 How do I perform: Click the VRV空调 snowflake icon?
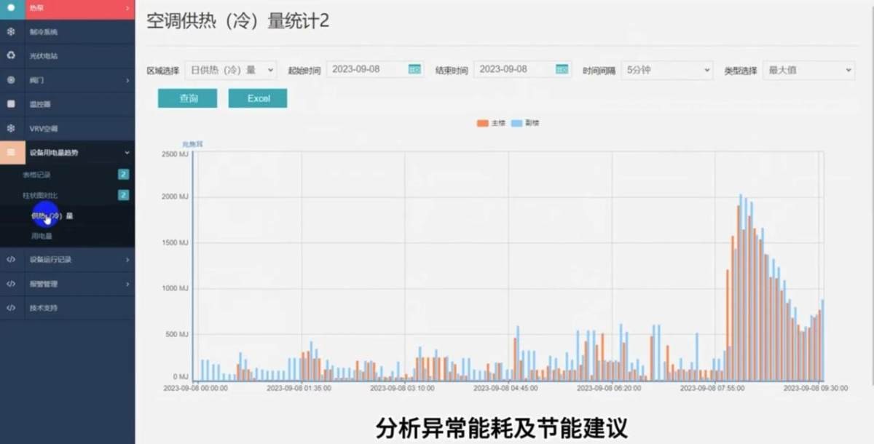pyautogui.click(x=11, y=128)
